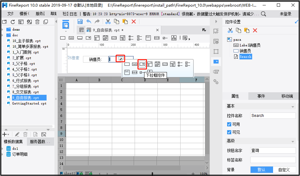Zoom in with the plus button
The width and height of the screenshot is (300, 176).
click(x=194, y=174)
